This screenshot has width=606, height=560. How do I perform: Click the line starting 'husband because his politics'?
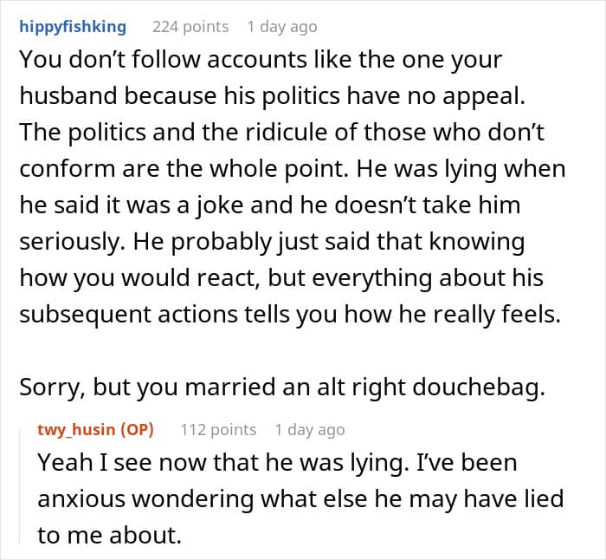283,96
